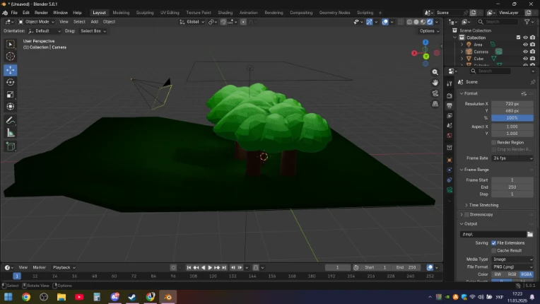Open the Object properties tab
The width and height of the screenshot is (540, 304).
450,160
